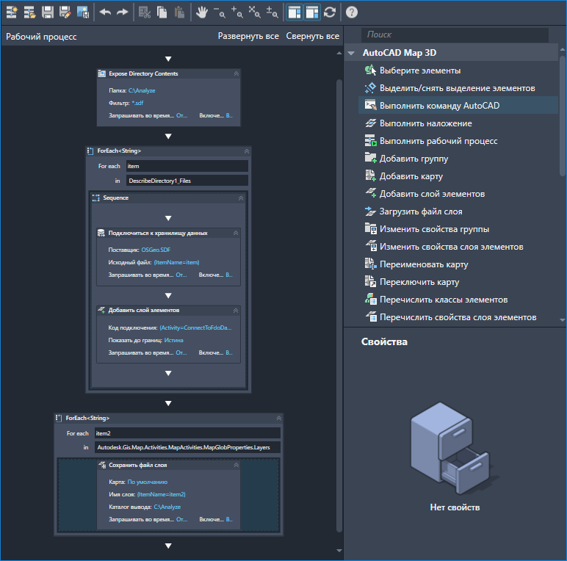This screenshot has width=567, height=561.
Task: Click the activity list scrollbar down arrow
Action: pos(563,320)
